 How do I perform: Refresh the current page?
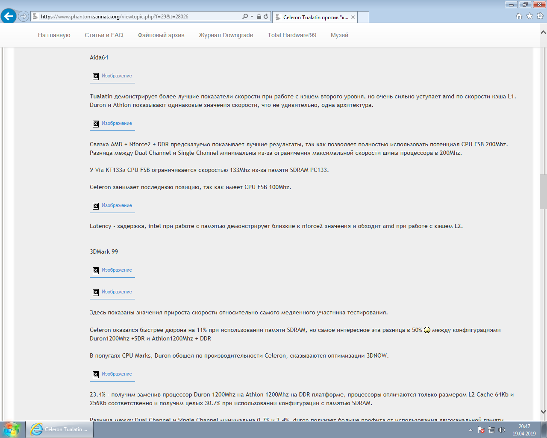click(266, 17)
